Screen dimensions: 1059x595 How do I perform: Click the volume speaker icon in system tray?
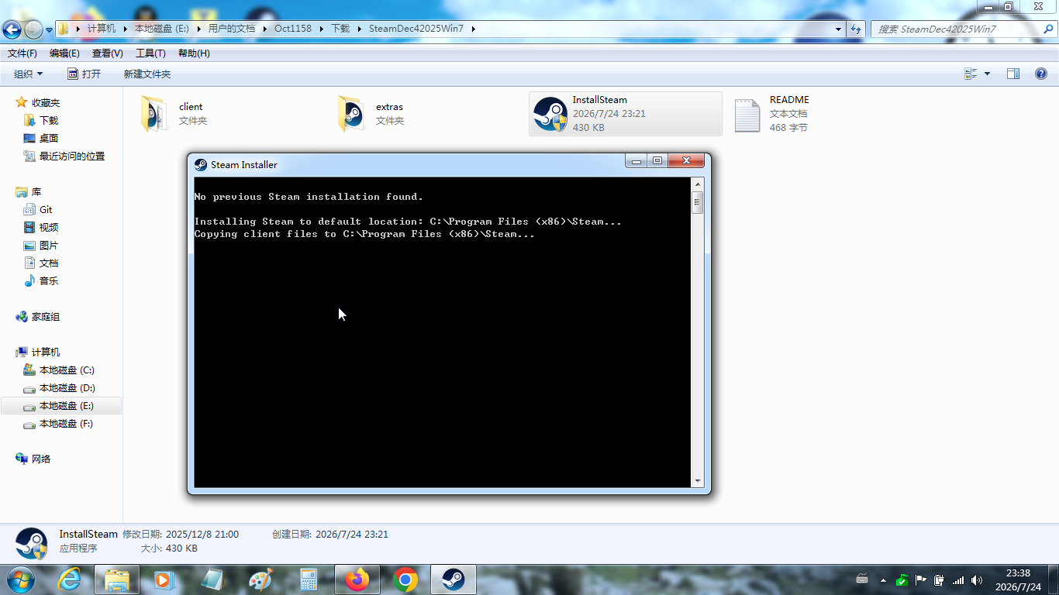pos(977,580)
